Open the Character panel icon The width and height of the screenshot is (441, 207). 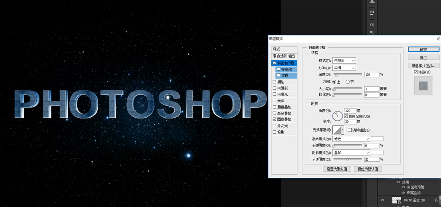point(372,25)
